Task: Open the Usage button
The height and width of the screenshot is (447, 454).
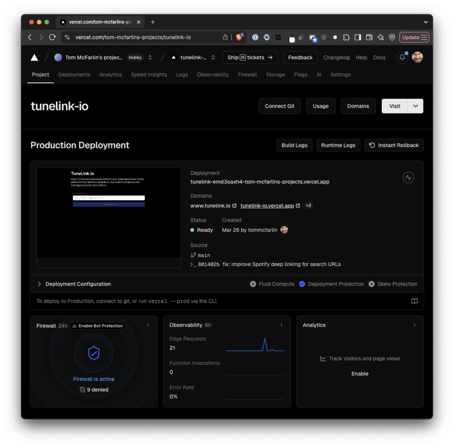Action: click(321, 106)
